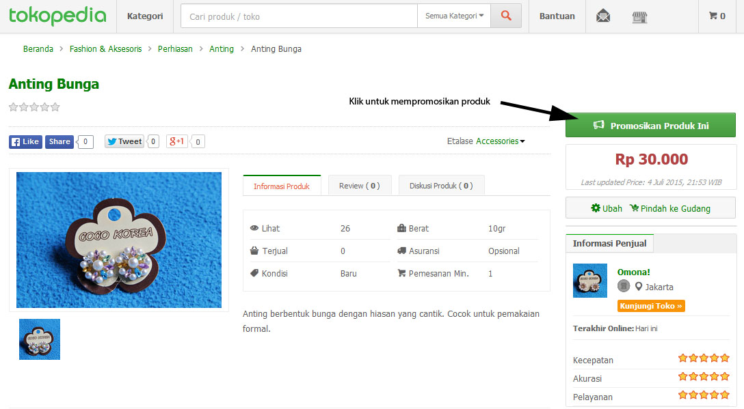Screen dimensions: 744x409
Task: Open the shopping cart icon
Action: click(717, 16)
